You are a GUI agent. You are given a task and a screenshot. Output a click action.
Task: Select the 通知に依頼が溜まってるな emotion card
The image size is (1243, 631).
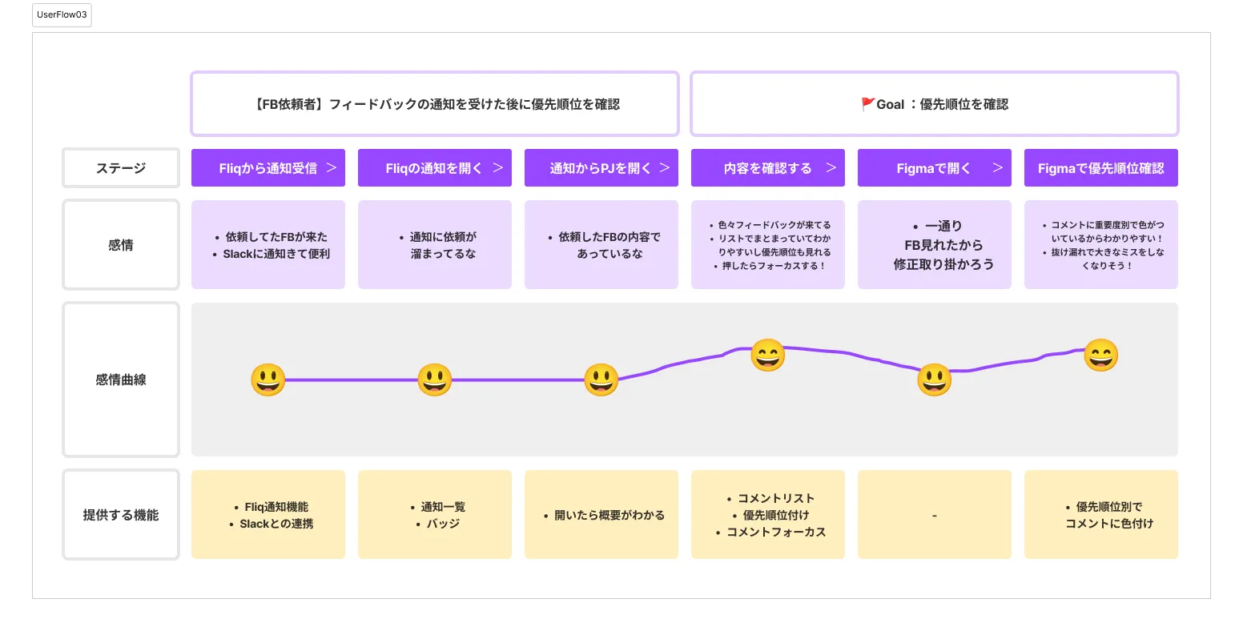[435, 245]
